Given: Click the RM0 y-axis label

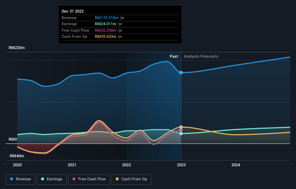Looking at the screenshot, I should click(13, 139).
